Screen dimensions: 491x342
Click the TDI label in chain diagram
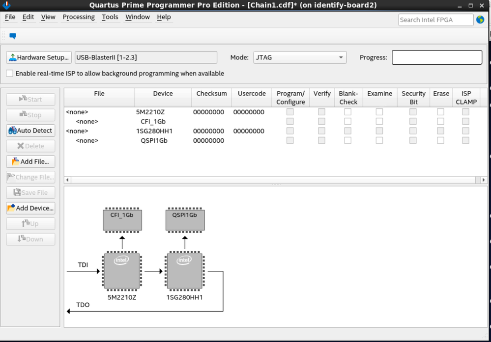coord(83,265)
